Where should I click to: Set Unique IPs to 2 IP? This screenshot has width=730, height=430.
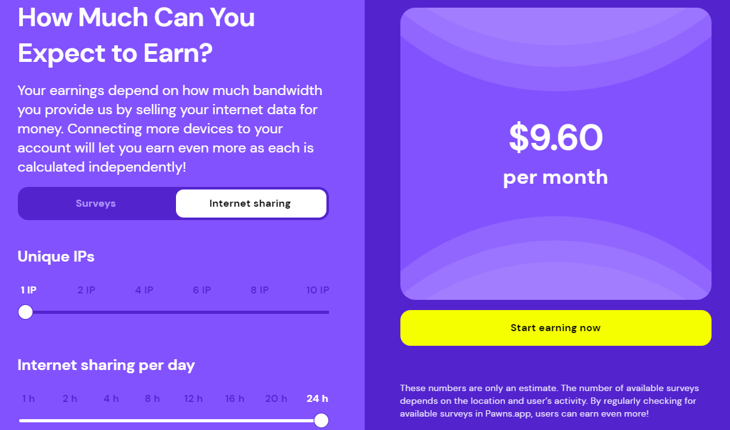(87, 290)
